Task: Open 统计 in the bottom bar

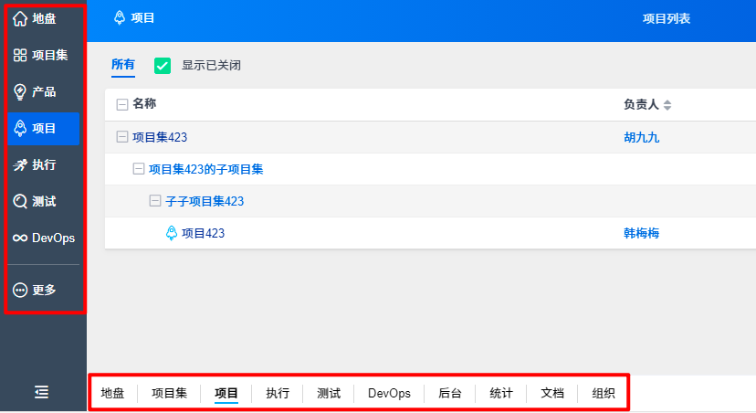Action: tap(501, 393)
